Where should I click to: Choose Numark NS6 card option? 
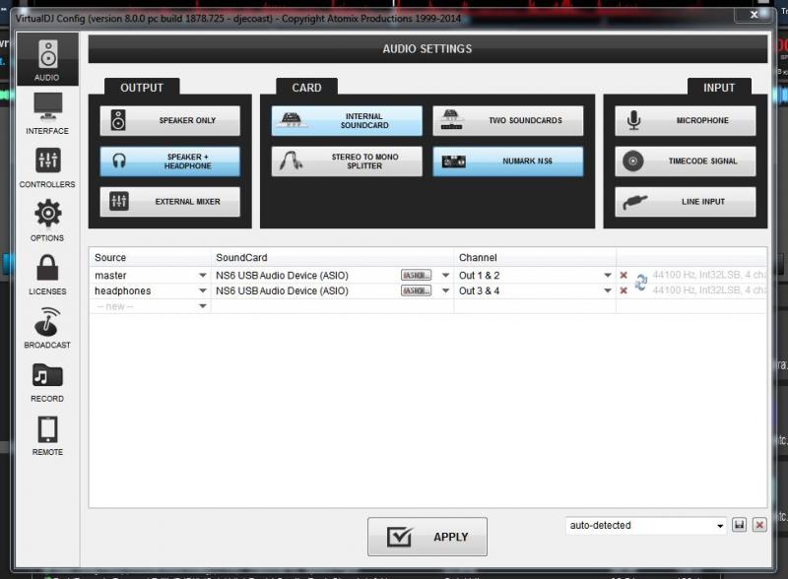(508, 161)
